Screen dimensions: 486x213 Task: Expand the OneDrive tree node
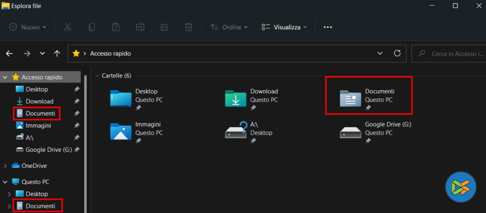(5, 166)
